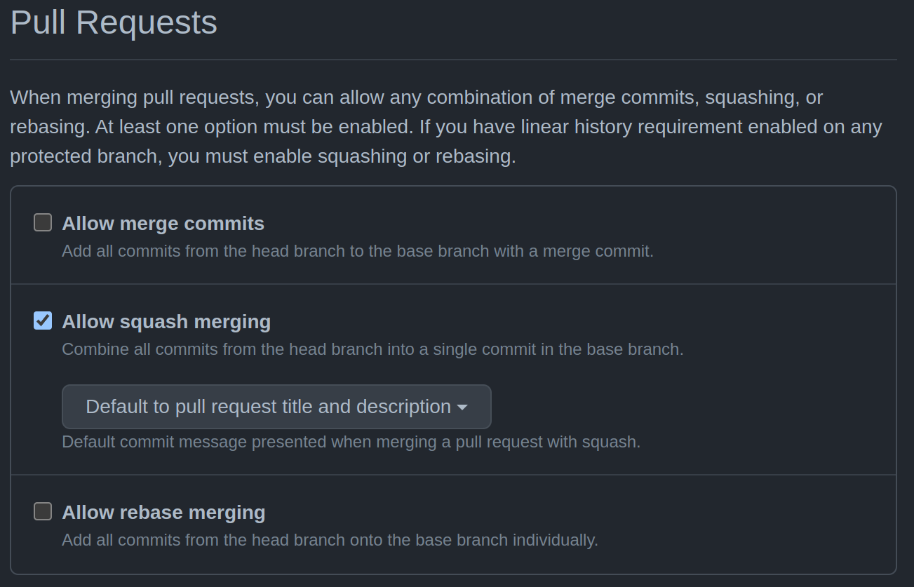914x587 pixels.
Task: Click the rebase merging description text
Action: pyautogui.click(x=328, y=540)
